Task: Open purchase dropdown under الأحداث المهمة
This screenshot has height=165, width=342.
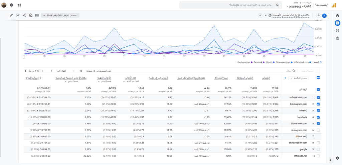Action: (x=105, y=81)
